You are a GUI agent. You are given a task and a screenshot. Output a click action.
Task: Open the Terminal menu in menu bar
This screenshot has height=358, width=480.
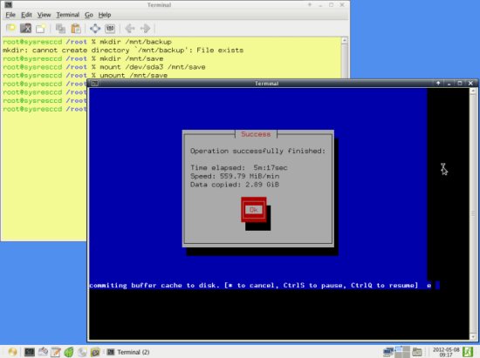tap(68, 15)
